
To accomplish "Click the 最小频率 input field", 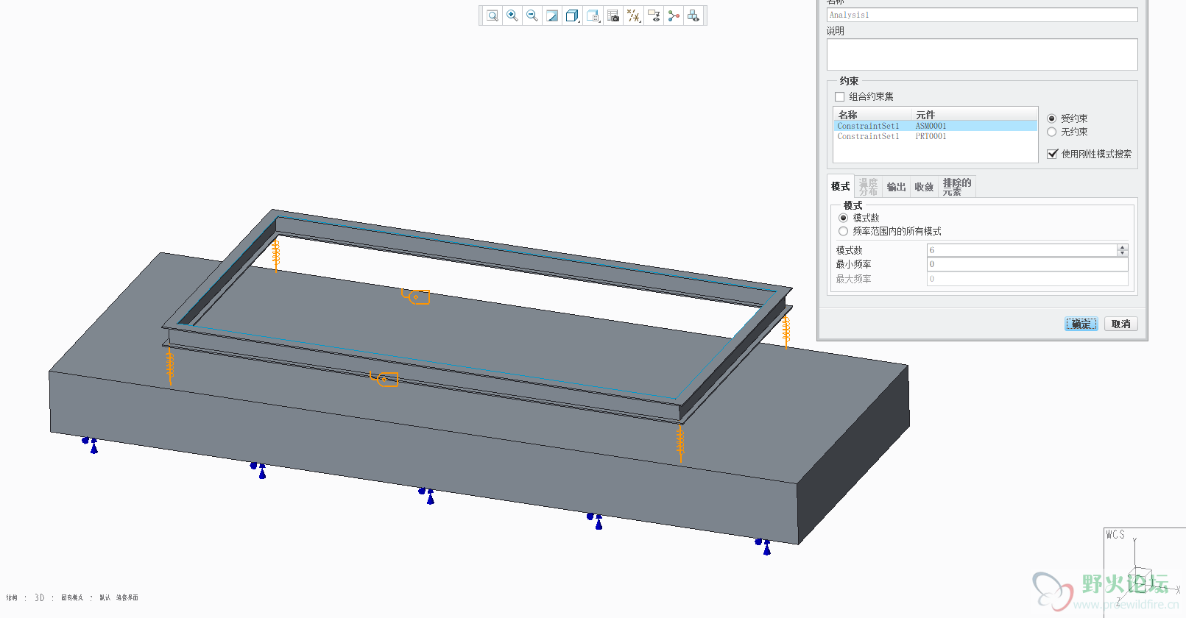I will [1027, 264].
